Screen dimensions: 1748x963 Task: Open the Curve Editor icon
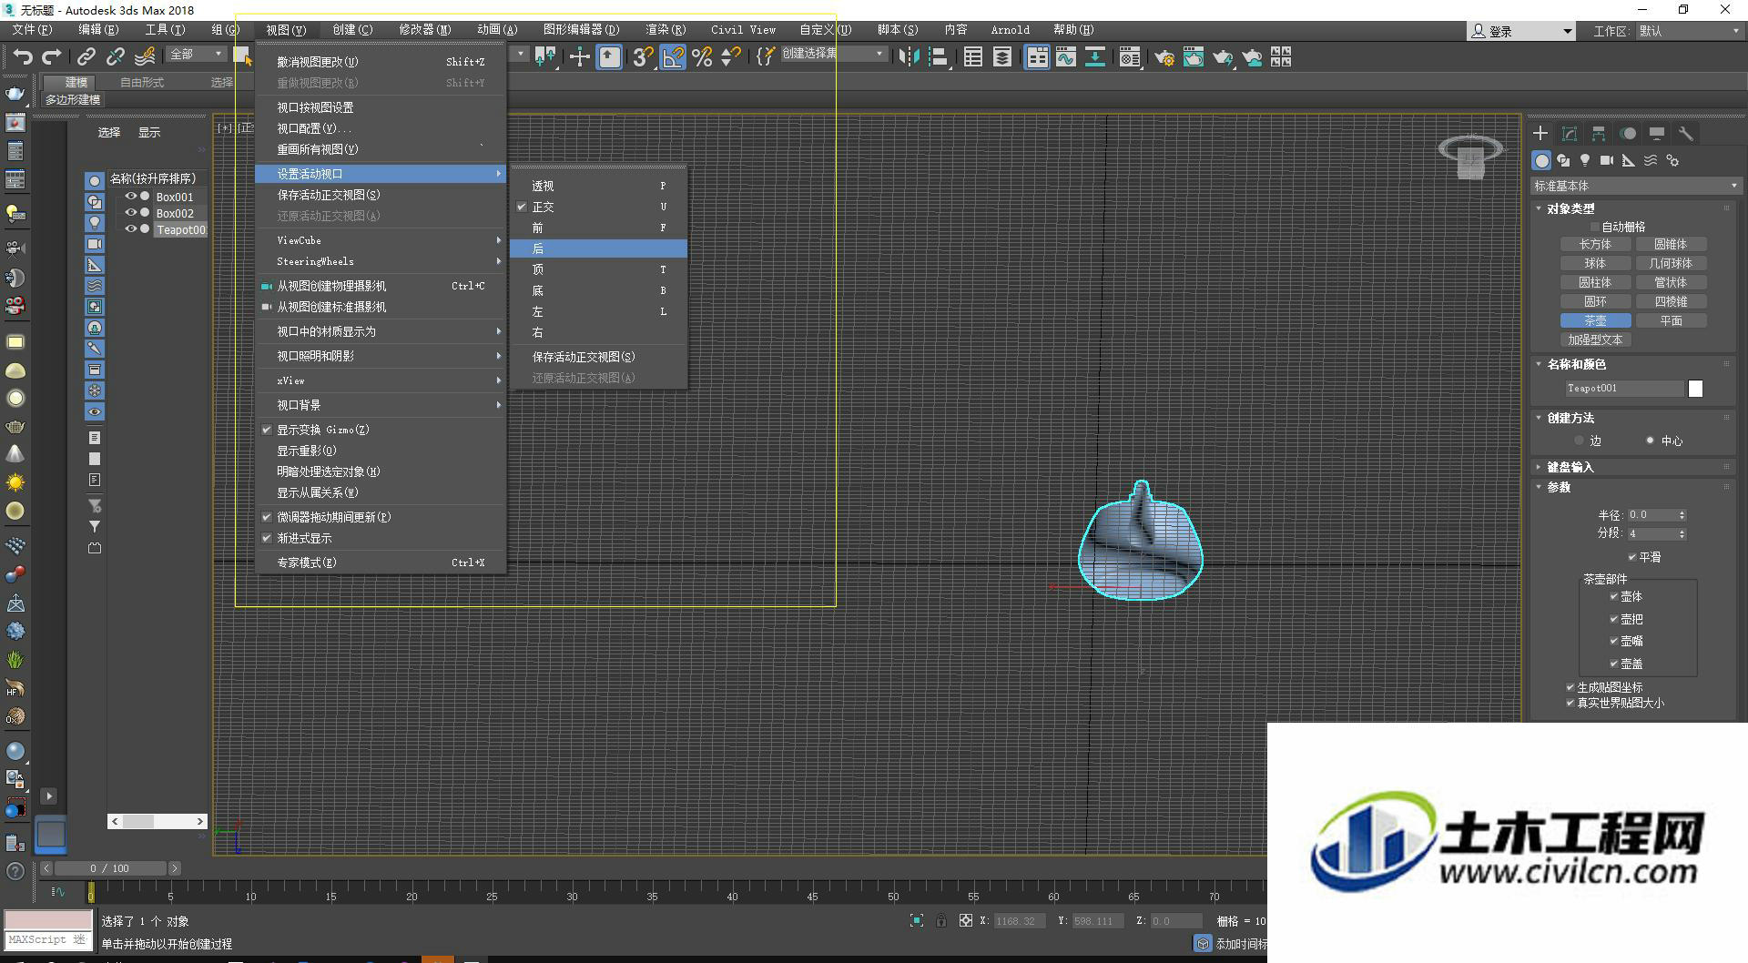tap(1066, 57)
